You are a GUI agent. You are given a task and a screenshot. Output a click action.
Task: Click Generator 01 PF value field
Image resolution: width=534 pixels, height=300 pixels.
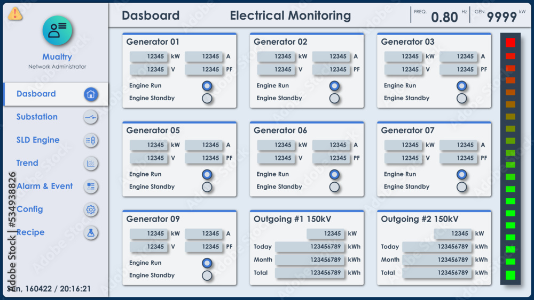(203, 69)
